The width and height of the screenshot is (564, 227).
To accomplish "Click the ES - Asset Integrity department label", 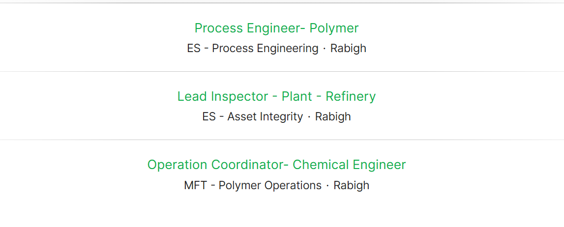I will point(253,116).
